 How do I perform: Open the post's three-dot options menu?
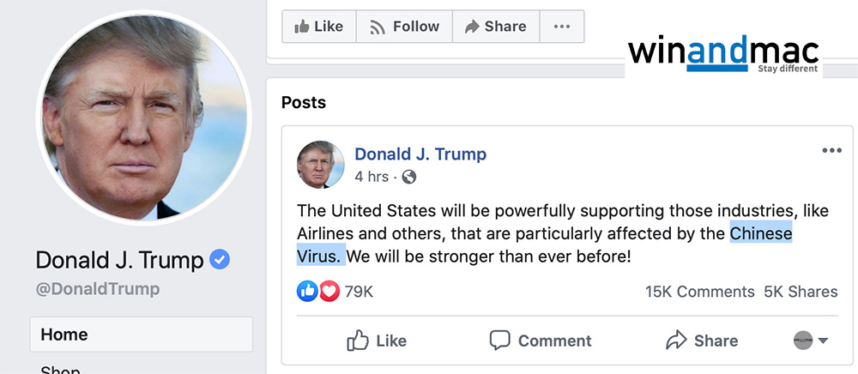(831, 151)
